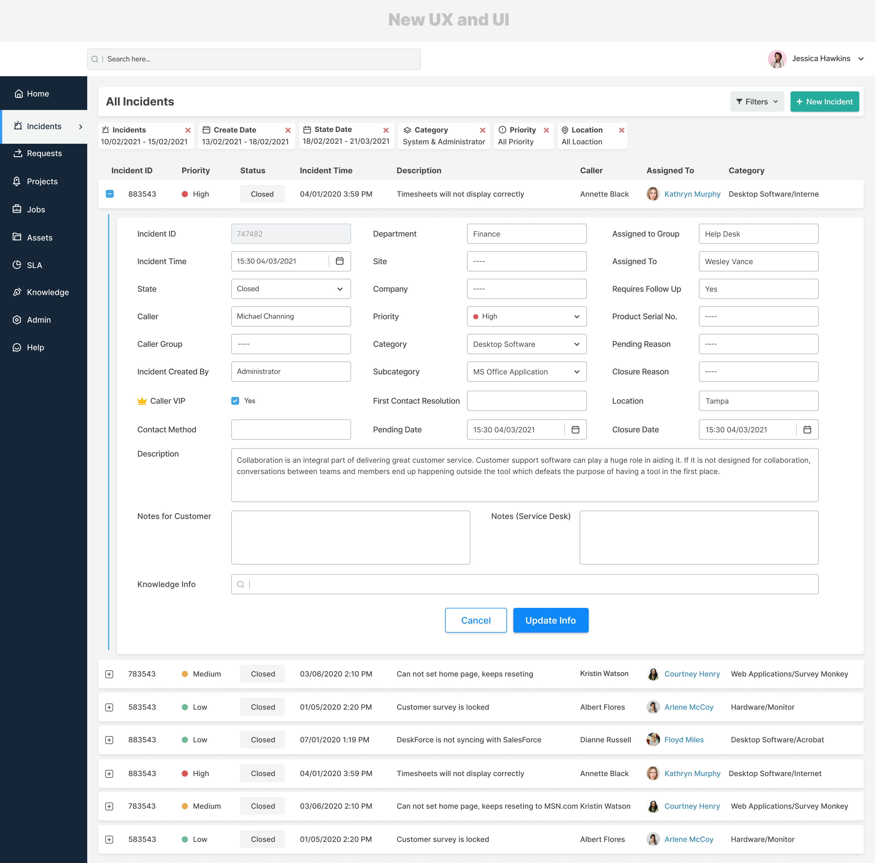Image resolution: width=875 pixels, height=863 pixels.
Task: Open the SLA sidebar item
Action: click(34, 265)
